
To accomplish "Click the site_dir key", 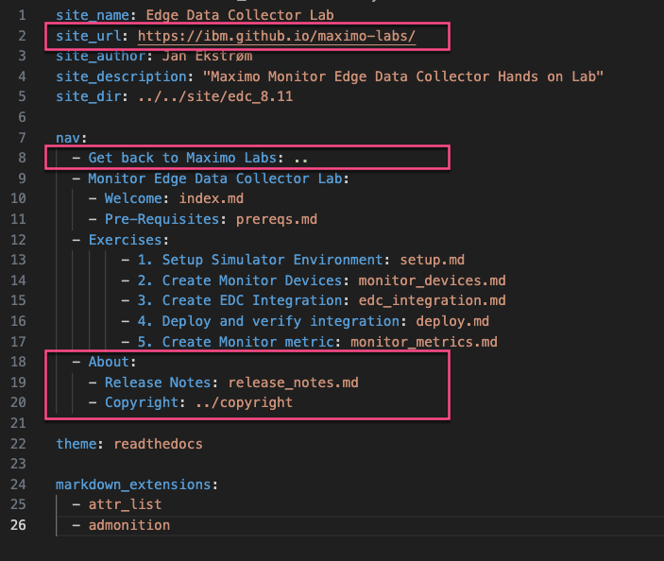I will tap(89, 96).
